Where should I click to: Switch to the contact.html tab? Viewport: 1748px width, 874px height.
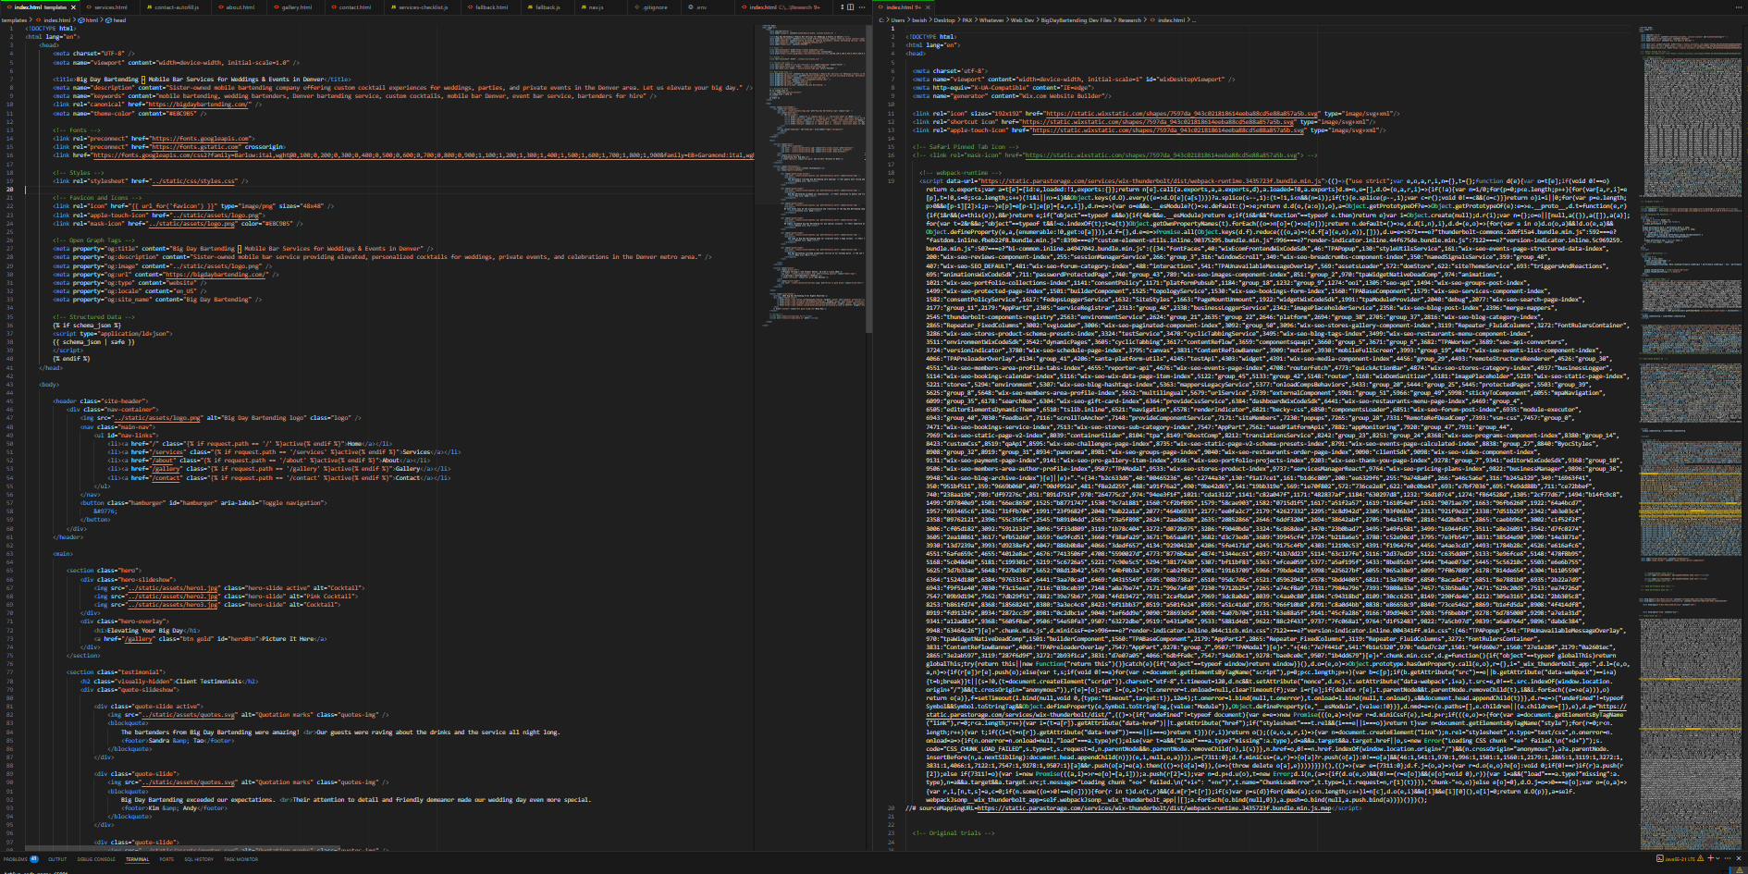click(352, 7)
